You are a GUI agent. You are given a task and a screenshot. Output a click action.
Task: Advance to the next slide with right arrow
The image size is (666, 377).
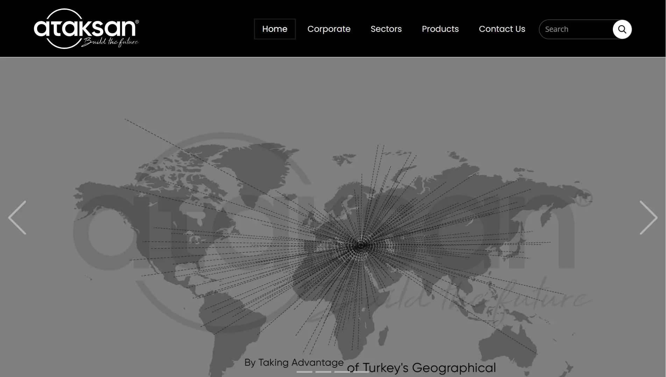tap(648, 217)
